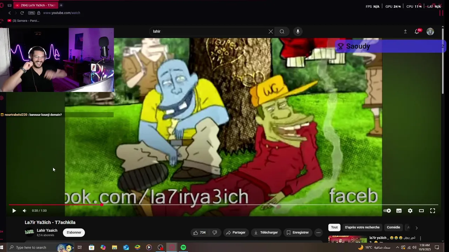Click the site padlock security icon
The height and width of the screenshot is (252, 449).
[x=39, y=13]
